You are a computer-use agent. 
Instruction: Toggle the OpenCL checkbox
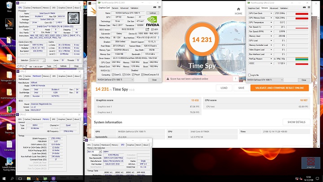point(113,75)
